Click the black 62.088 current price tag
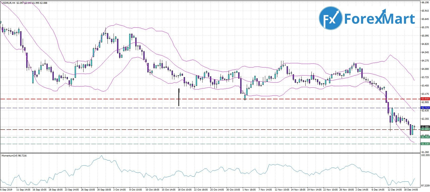The height and width of the screenshot is (192, 430). click(x=425, y=127)
